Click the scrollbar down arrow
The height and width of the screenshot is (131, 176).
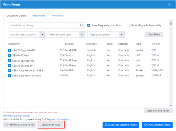171,105
